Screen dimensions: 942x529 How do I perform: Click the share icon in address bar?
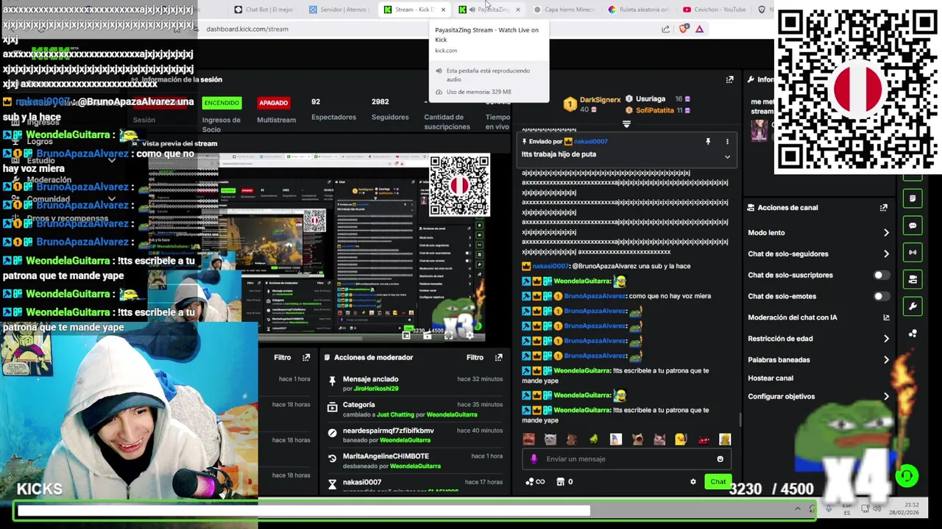[x=665, y=29]
